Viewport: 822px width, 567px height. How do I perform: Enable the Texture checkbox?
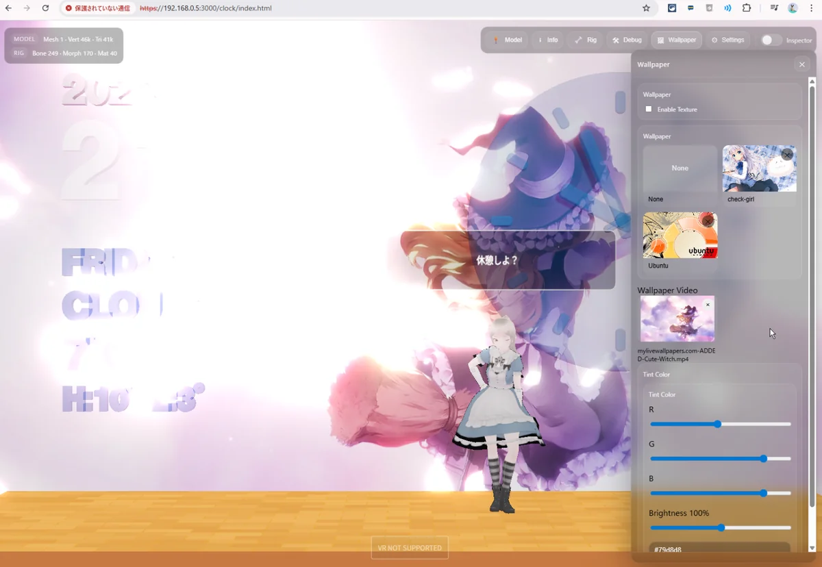[649, 109]
